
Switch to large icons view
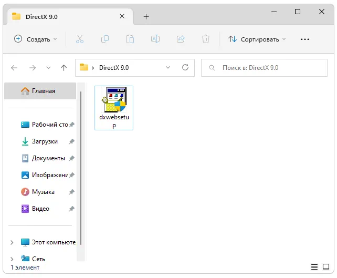click(326, 267)
